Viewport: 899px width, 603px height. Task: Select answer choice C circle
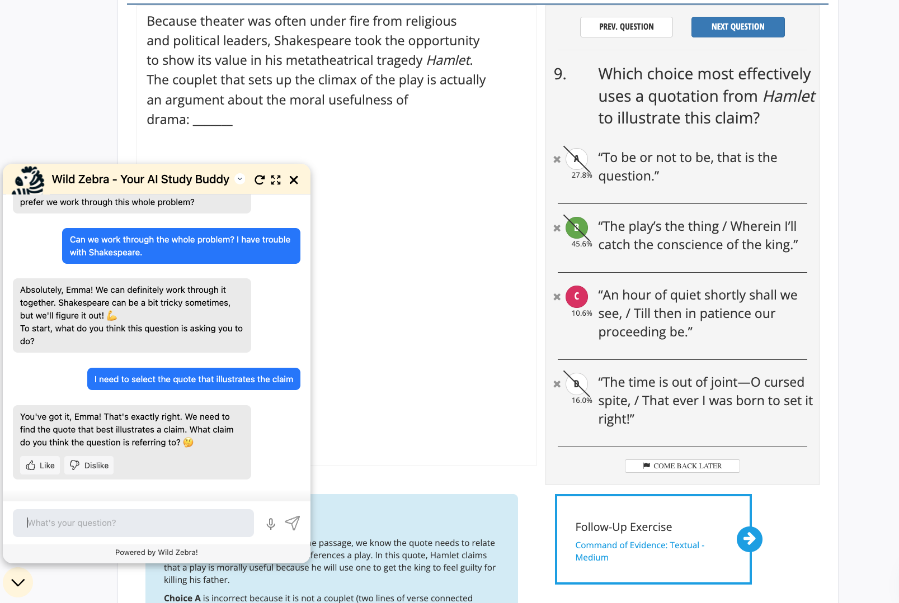click(x=576, y=296)
